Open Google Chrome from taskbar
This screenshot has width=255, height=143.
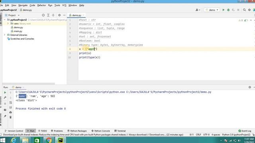tap(49, 140)
